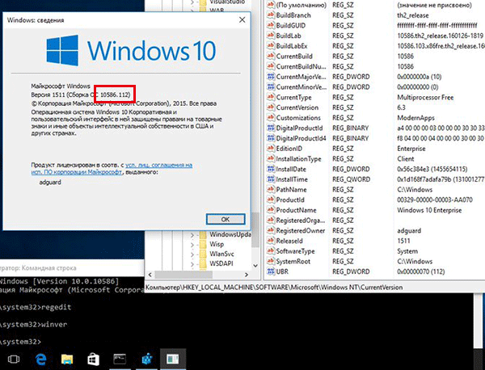Expand the WSDAPI registry key

pos(192,264)
